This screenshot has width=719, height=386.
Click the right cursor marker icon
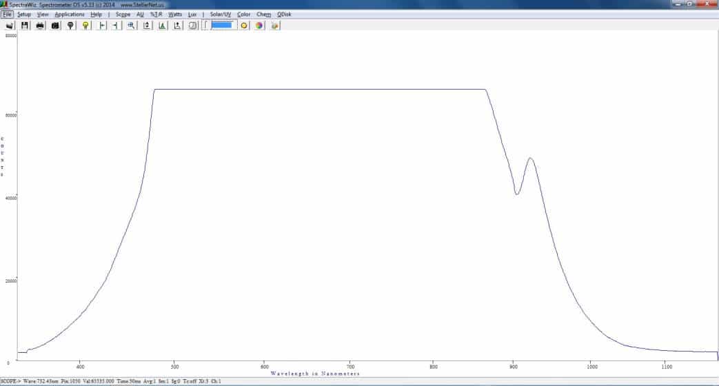click(116, 26)
